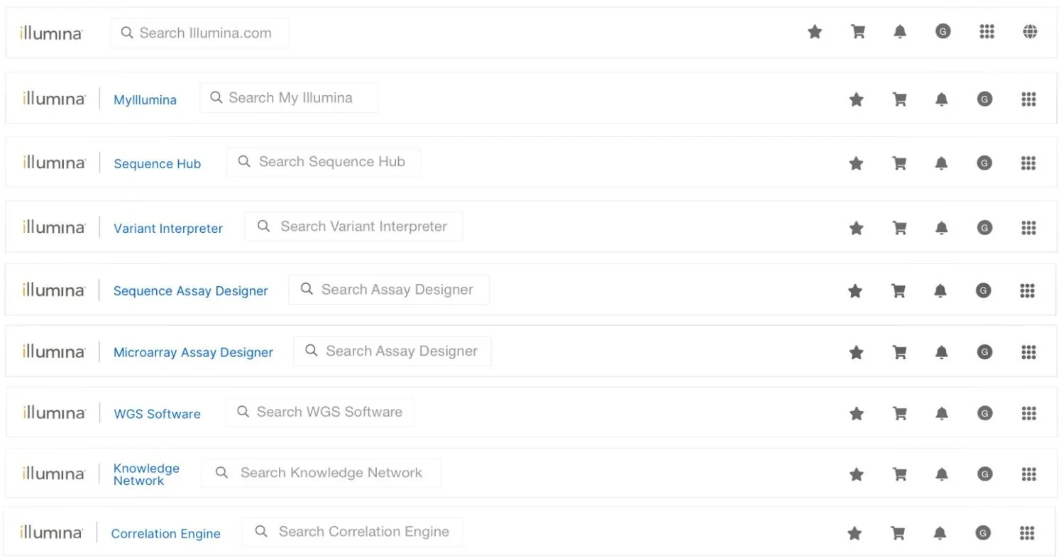The image size is (1061, 558).
Task: Focus the Search Illumina.com field
Action: pos(199,33)
